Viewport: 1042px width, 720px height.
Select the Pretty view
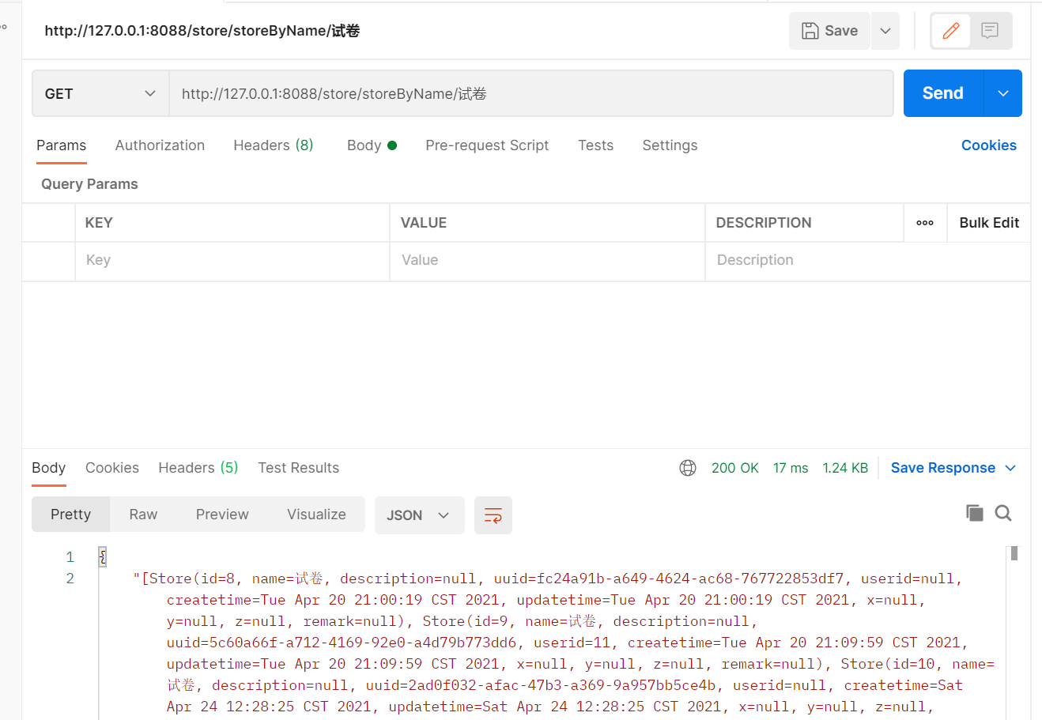coord(71,515)
